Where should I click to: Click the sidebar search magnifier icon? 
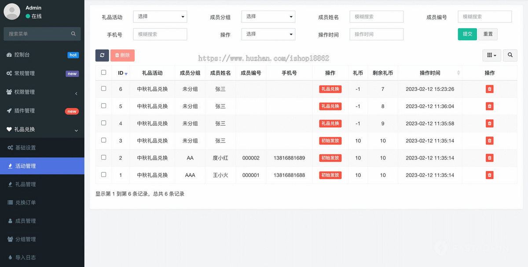click(x=73, y=34)
